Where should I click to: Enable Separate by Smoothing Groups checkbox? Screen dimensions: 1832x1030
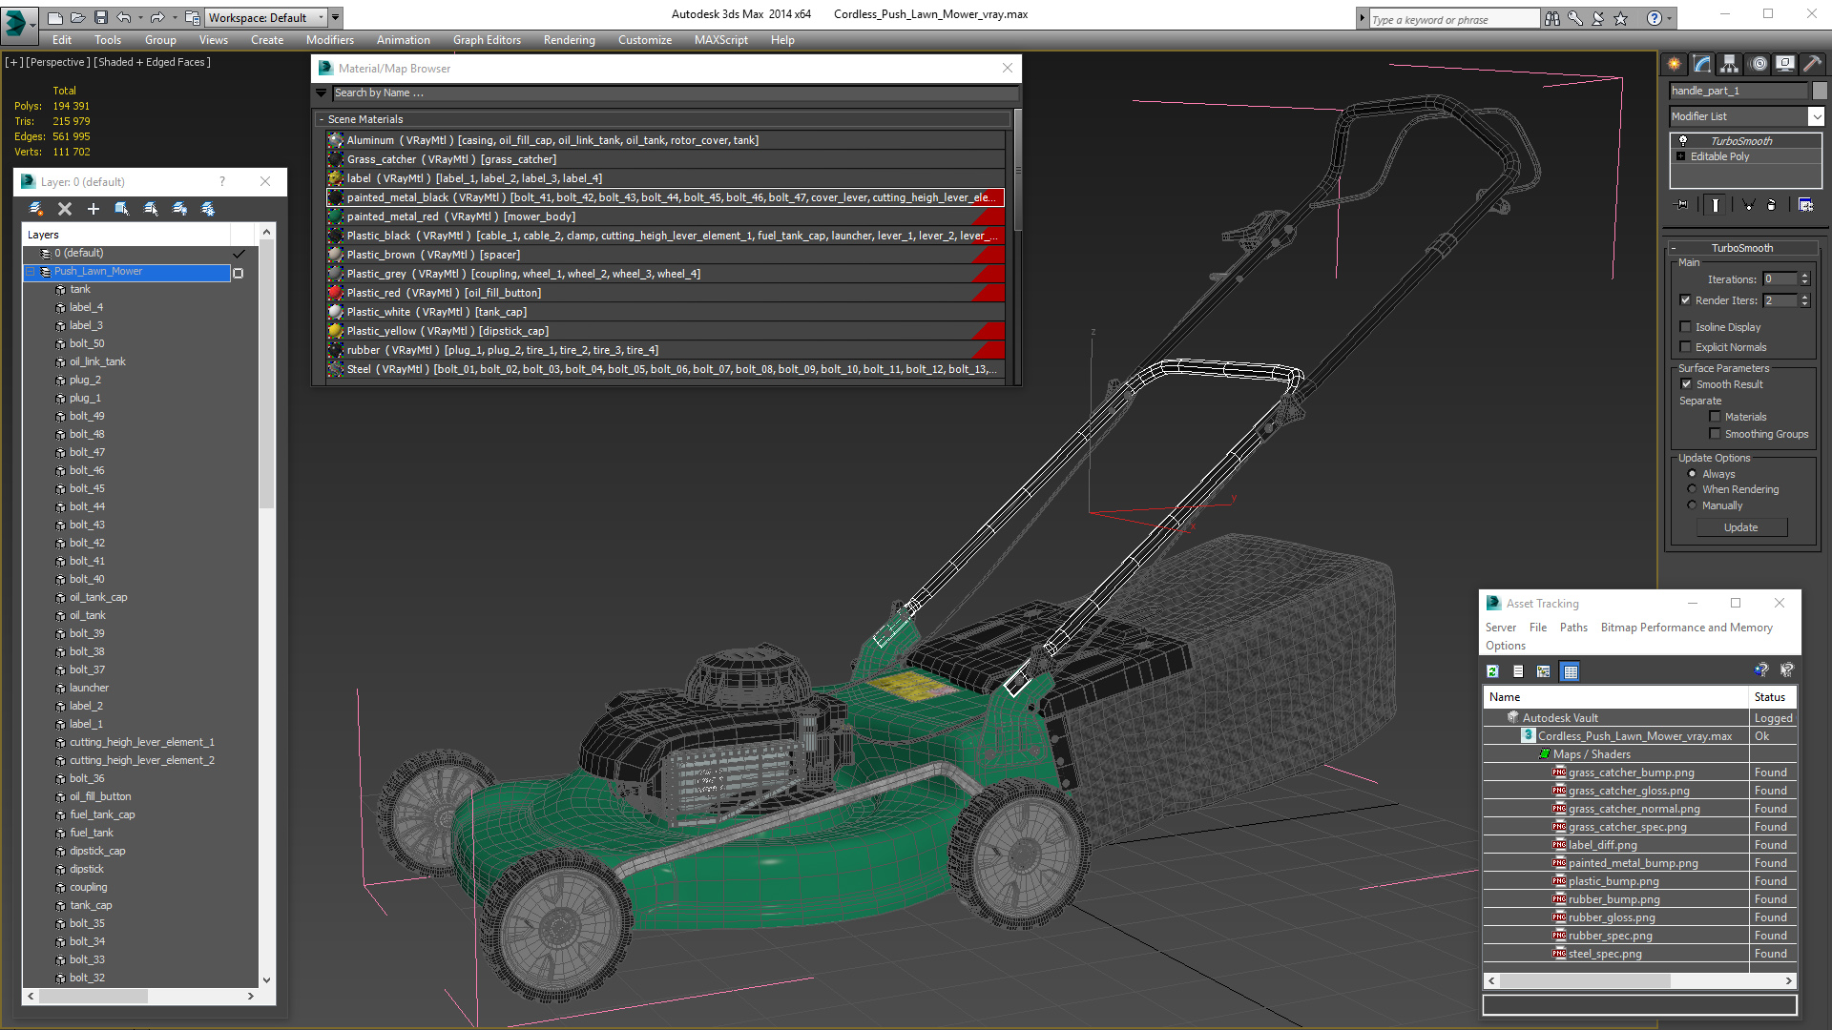coord(1715,433)
